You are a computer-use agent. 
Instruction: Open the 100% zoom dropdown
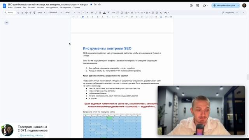click(x=41, y=12)
